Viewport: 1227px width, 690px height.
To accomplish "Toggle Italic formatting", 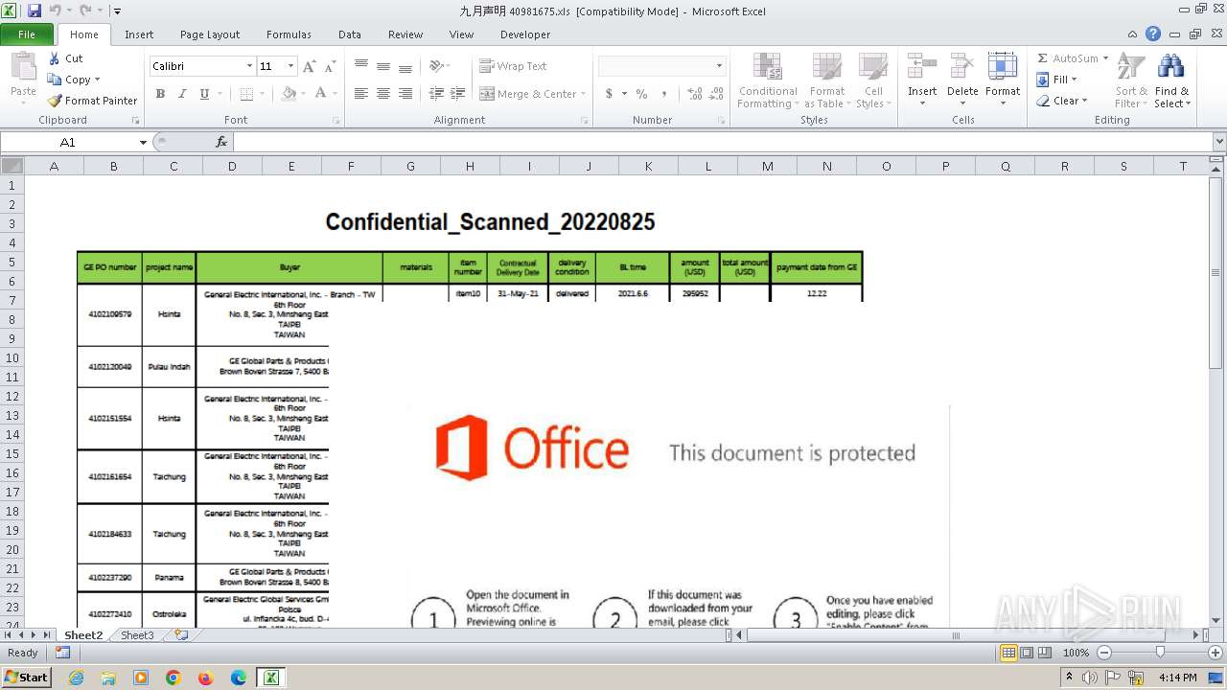I will click(182, 94).
